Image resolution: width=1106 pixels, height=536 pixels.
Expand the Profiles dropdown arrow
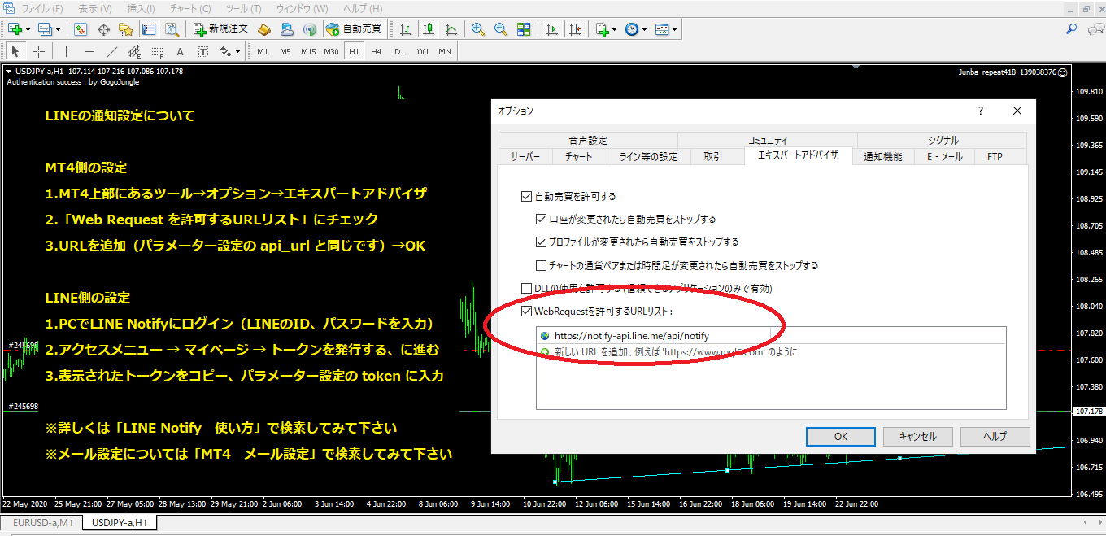[59, 29]
